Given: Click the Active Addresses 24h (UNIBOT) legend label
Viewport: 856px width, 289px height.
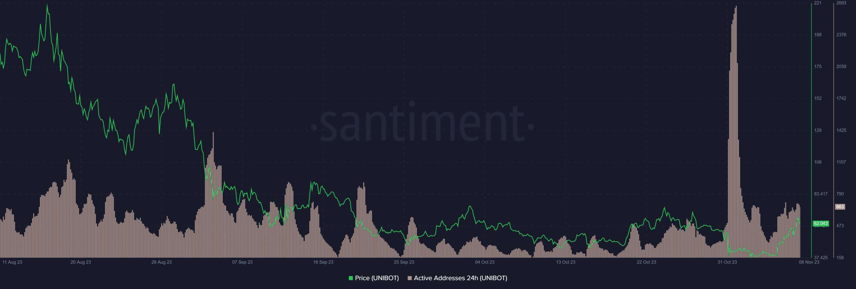Looking at the screenshot, I should pyautogui.click(x=460, y=278).
